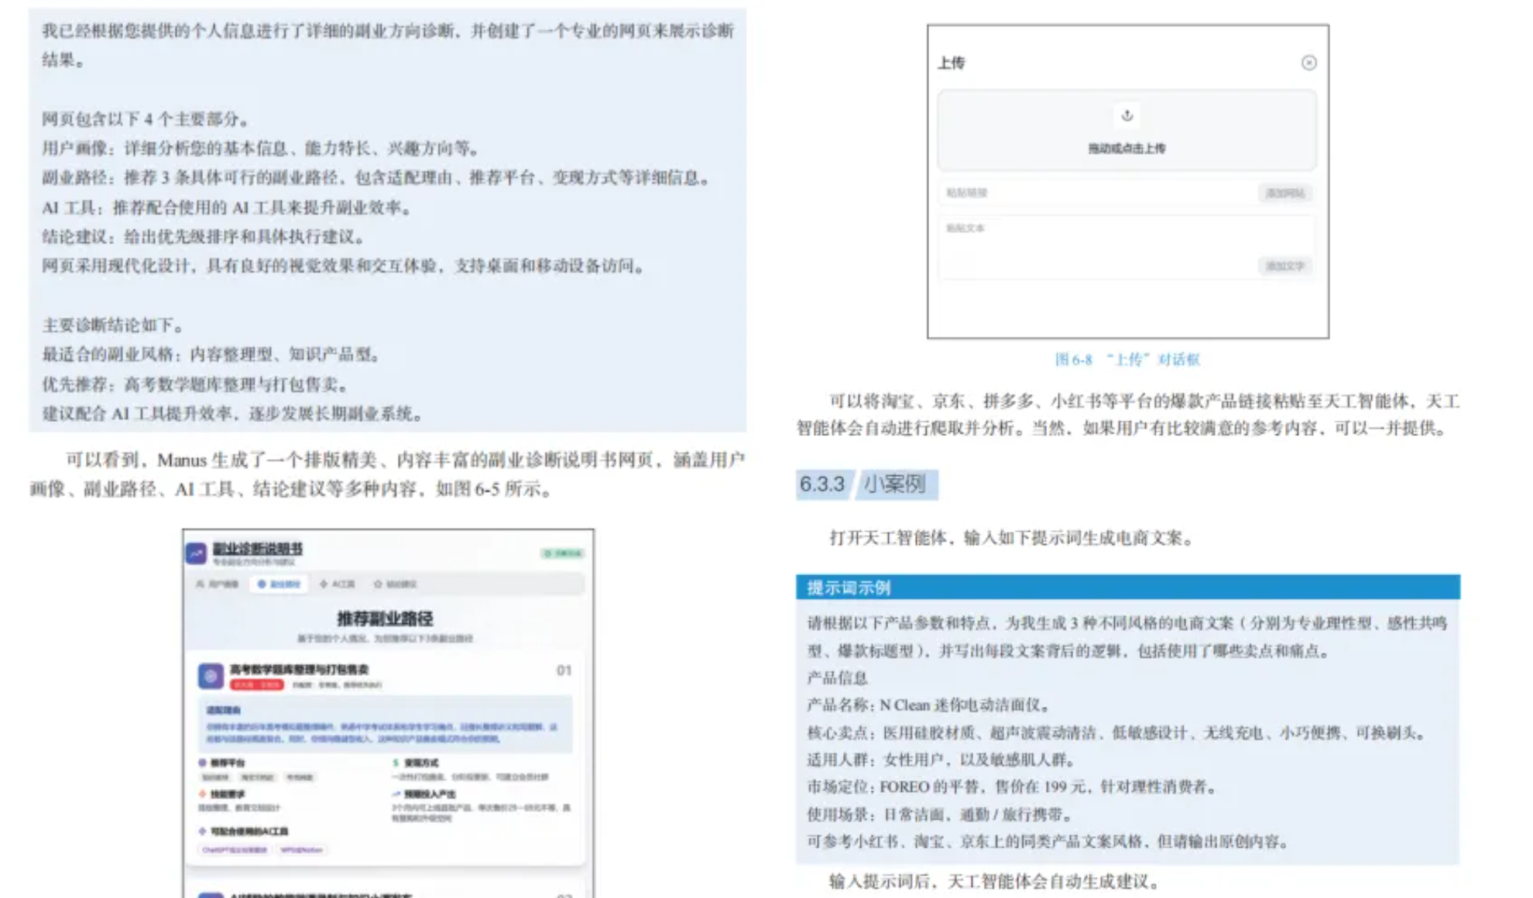Click the AI 工具 recommendation line in the blue box
1533x898 pixels.
coord(227,207)
